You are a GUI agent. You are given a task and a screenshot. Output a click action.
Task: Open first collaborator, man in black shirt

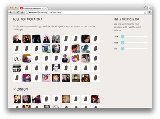coord(17,39)
